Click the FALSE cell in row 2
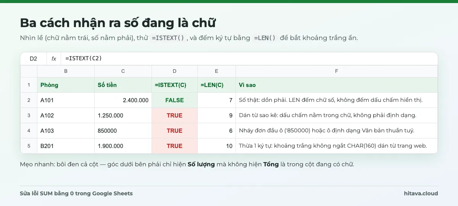 (x=175, y=100)
